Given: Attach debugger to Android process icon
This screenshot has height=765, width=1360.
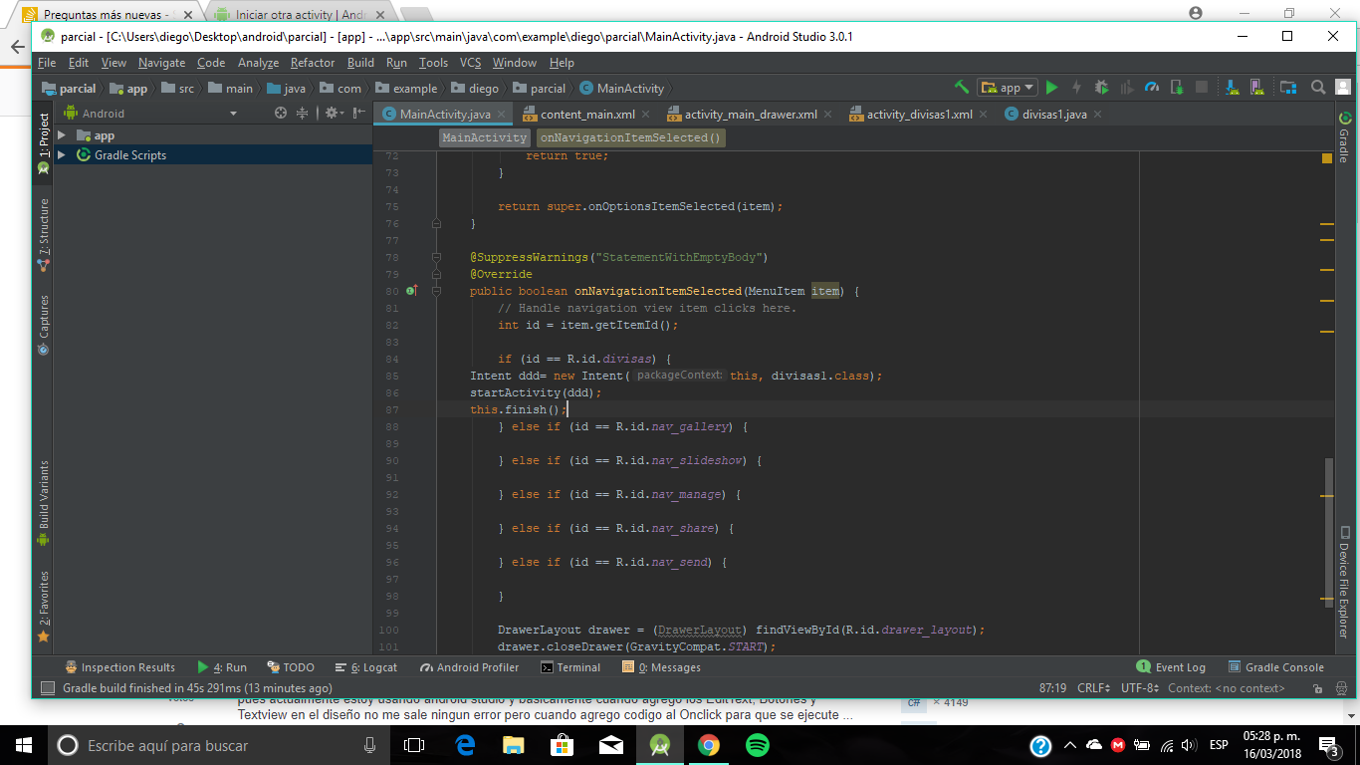Looking at the screenshot, I should [1177, 88].
